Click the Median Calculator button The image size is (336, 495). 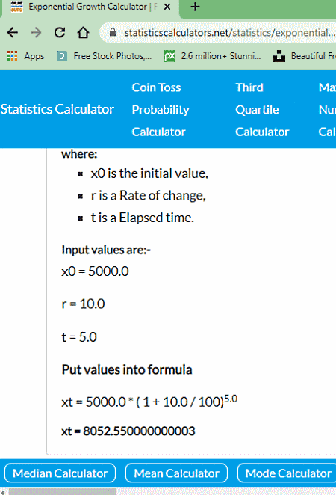(x=60, y=473)
